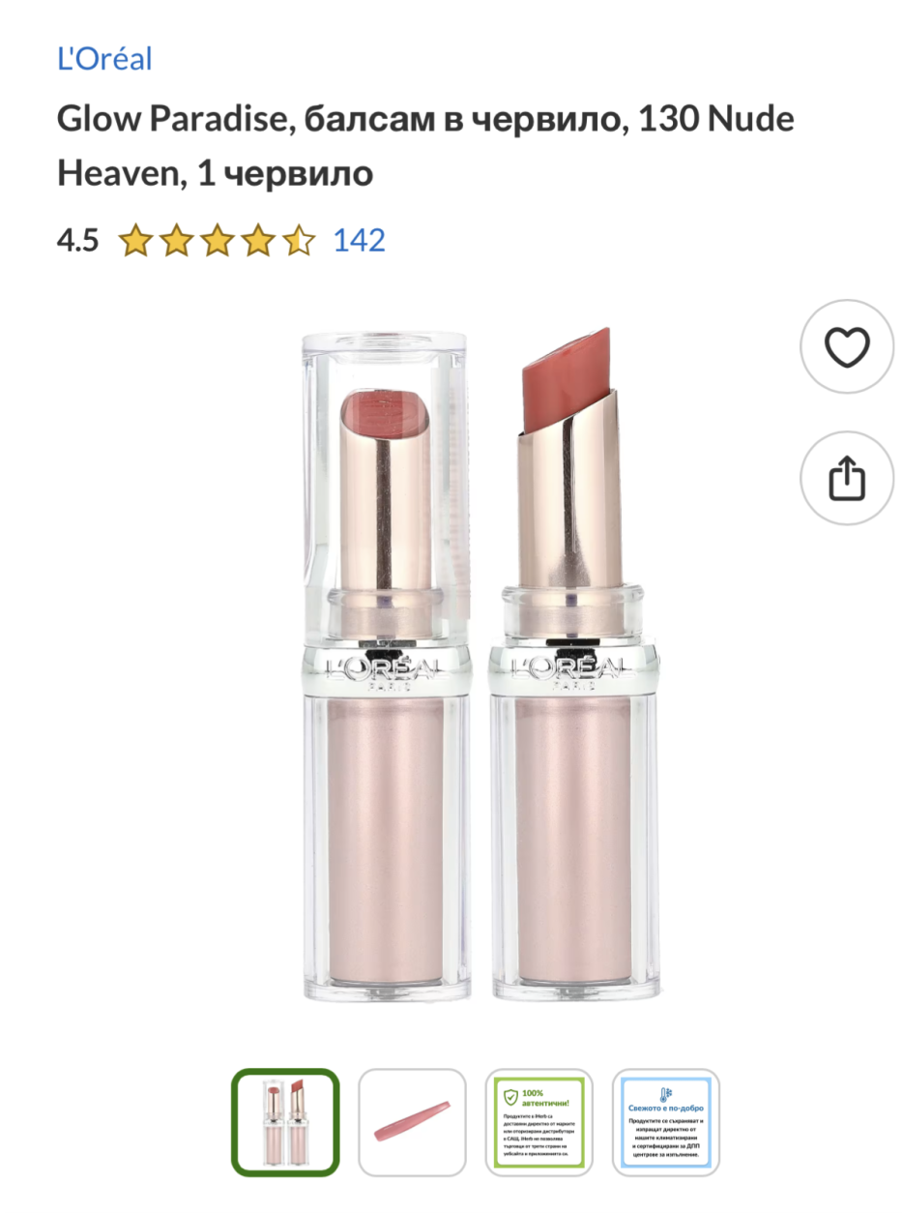The width and height of the screenshot is (902, 1213).
Task: Select the two-lipsticks thumbnail with green border
Action: coord(285,1122)
